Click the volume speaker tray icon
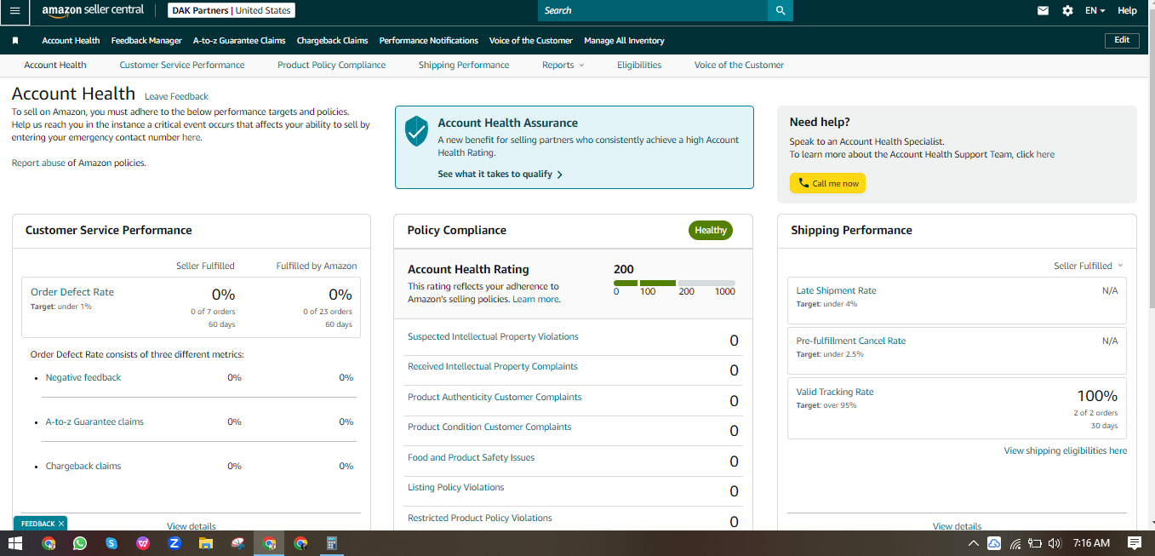Viewport: 1155px width, 556px height. 1055,543
